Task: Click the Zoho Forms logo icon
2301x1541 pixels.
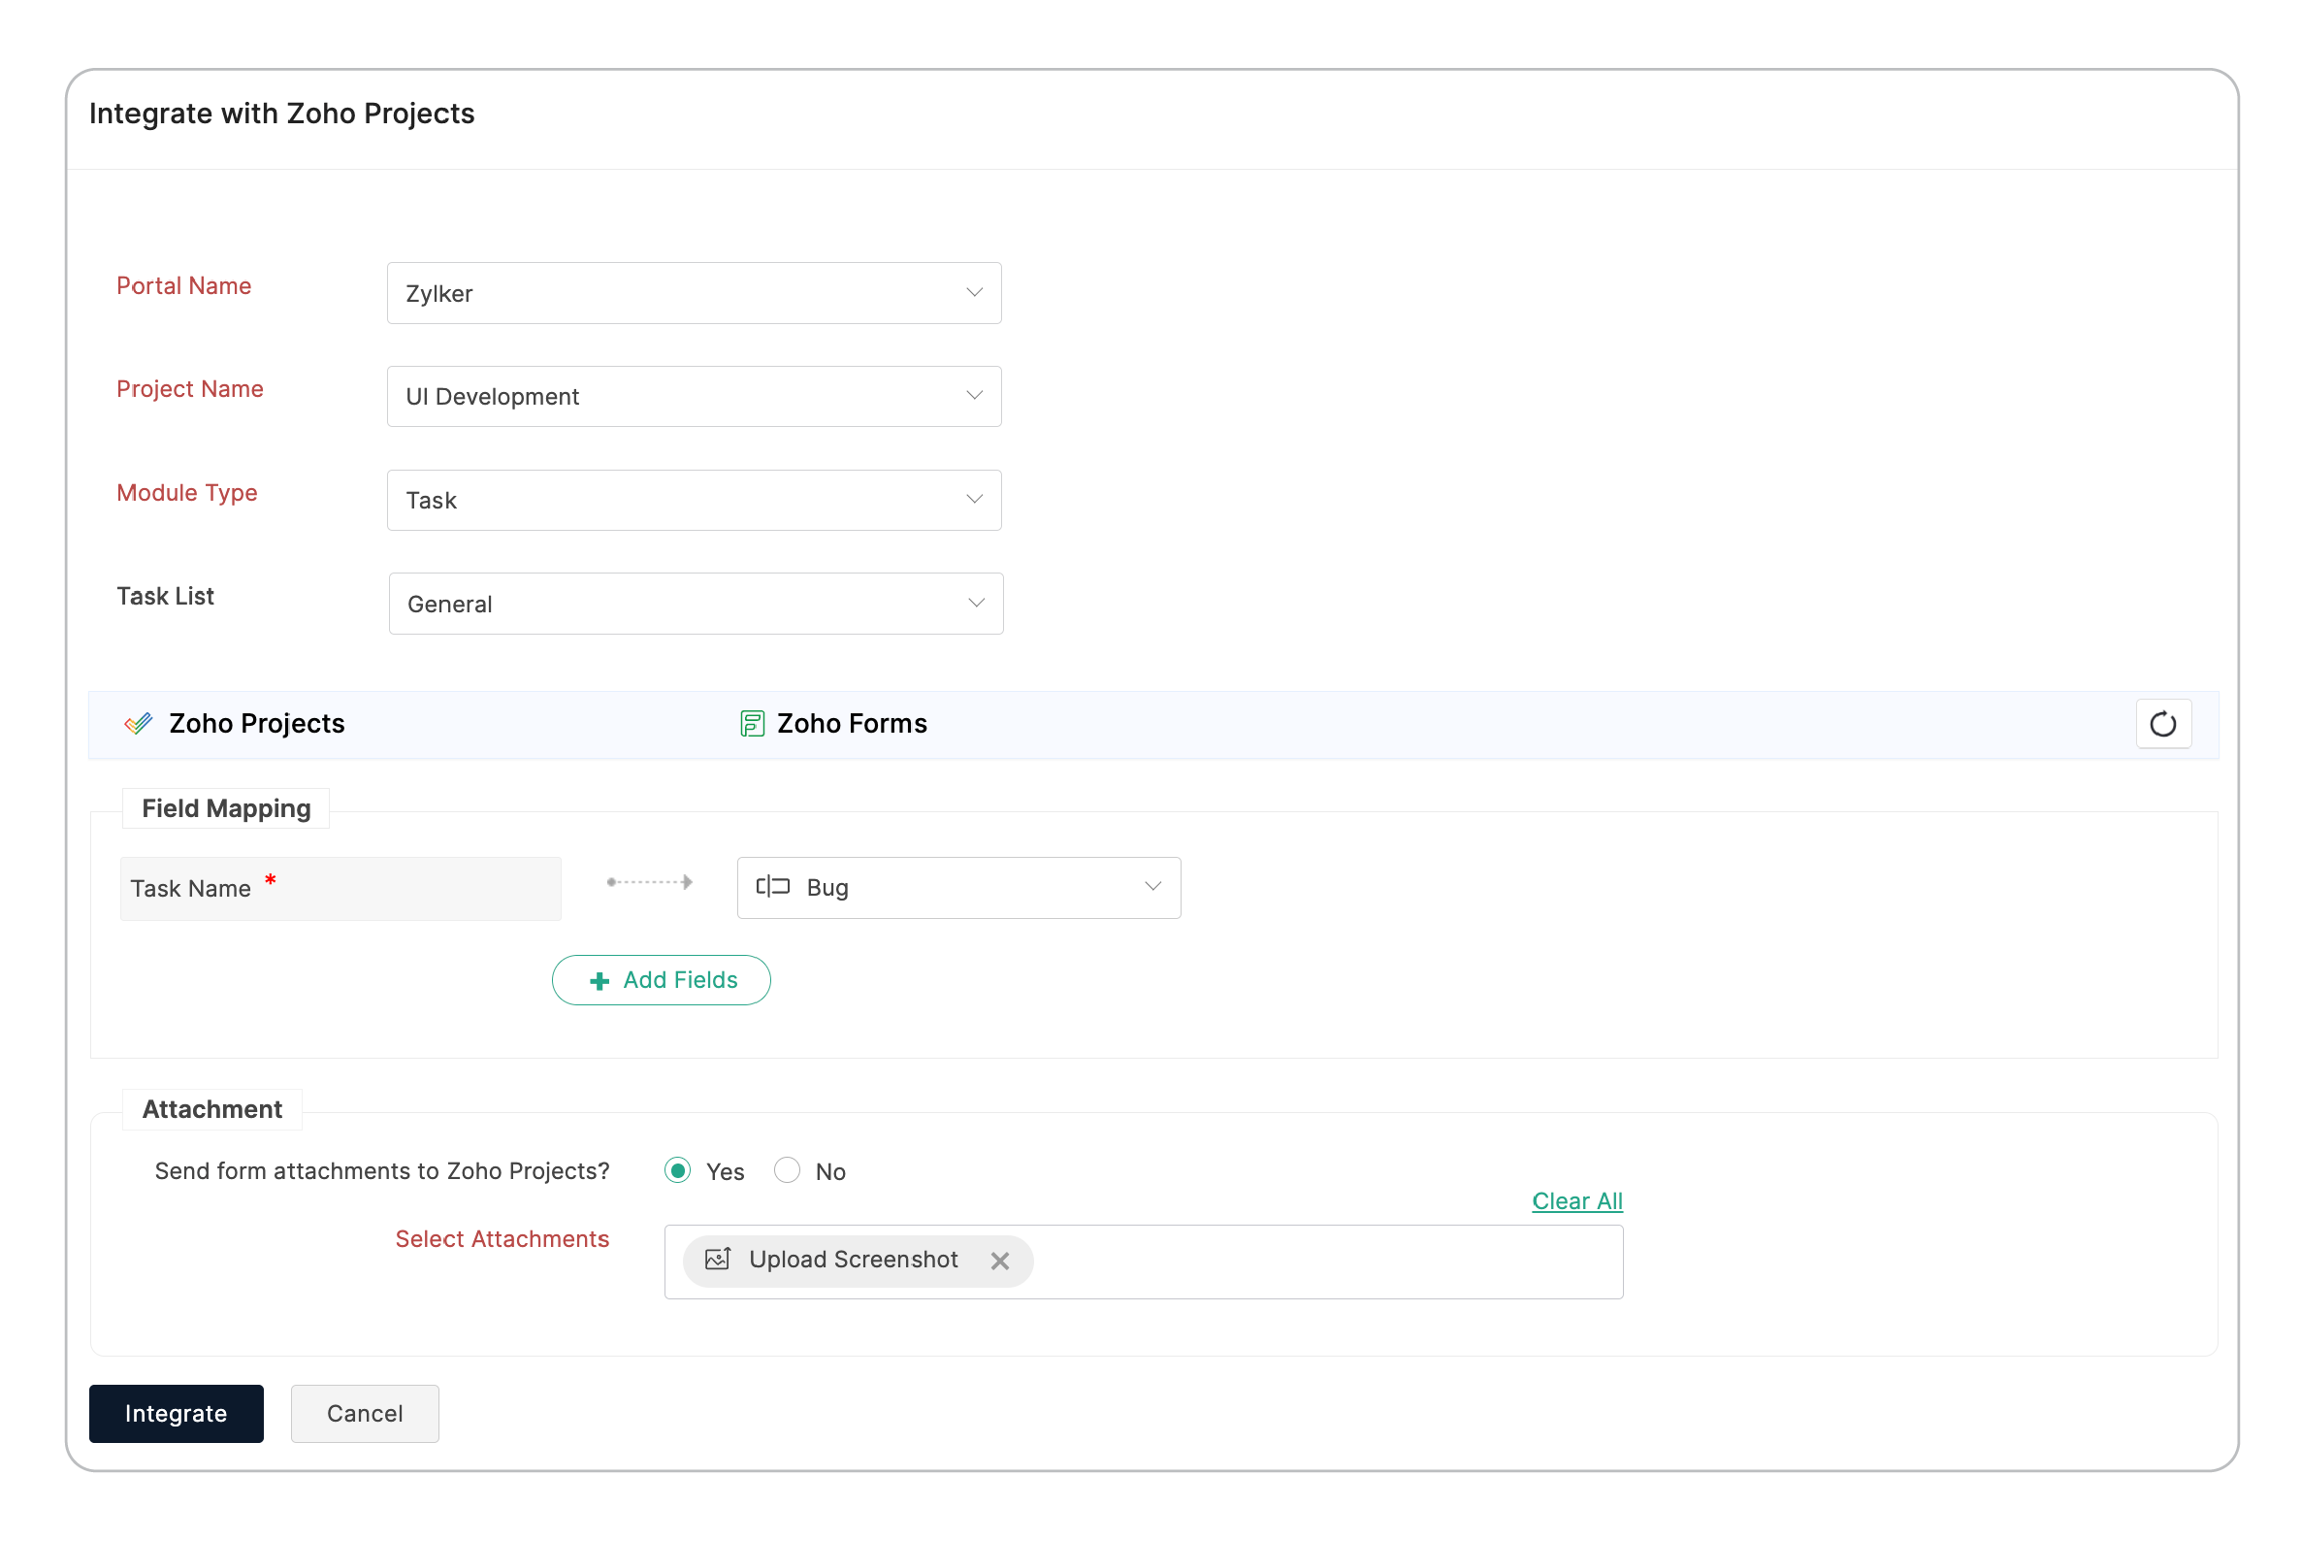Action: point(753,724)
